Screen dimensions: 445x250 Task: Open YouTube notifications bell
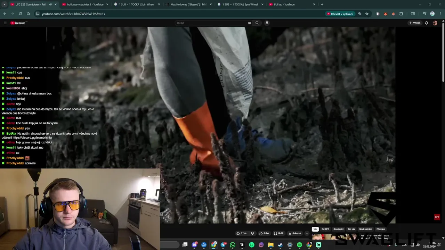[427, 23]
